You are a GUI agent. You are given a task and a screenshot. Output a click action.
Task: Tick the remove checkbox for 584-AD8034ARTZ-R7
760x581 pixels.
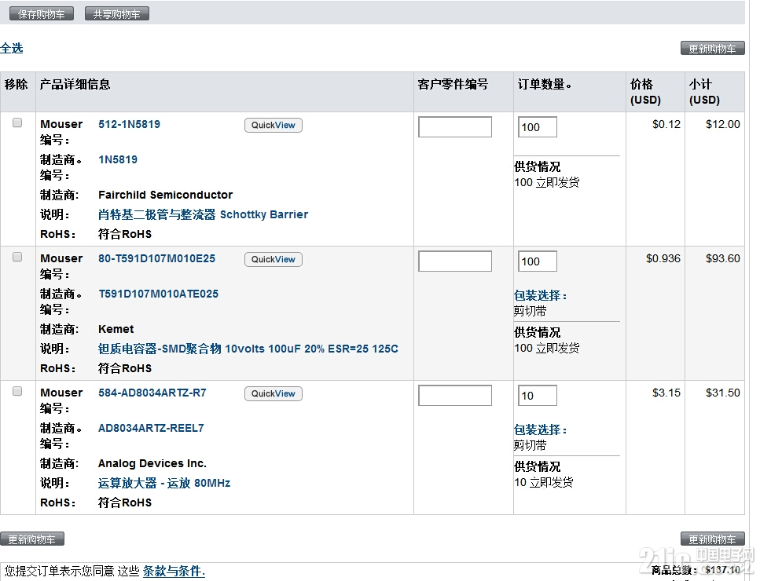tap(17, 391)
